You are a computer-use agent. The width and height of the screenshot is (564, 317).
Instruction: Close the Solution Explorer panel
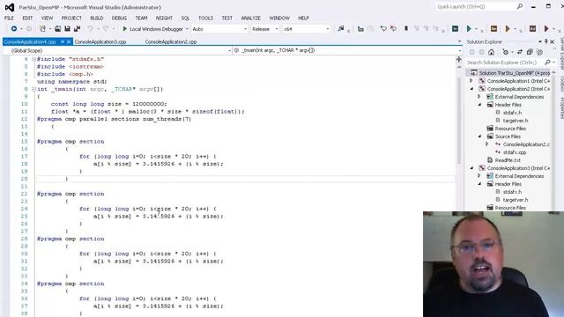tap(553, 41)
